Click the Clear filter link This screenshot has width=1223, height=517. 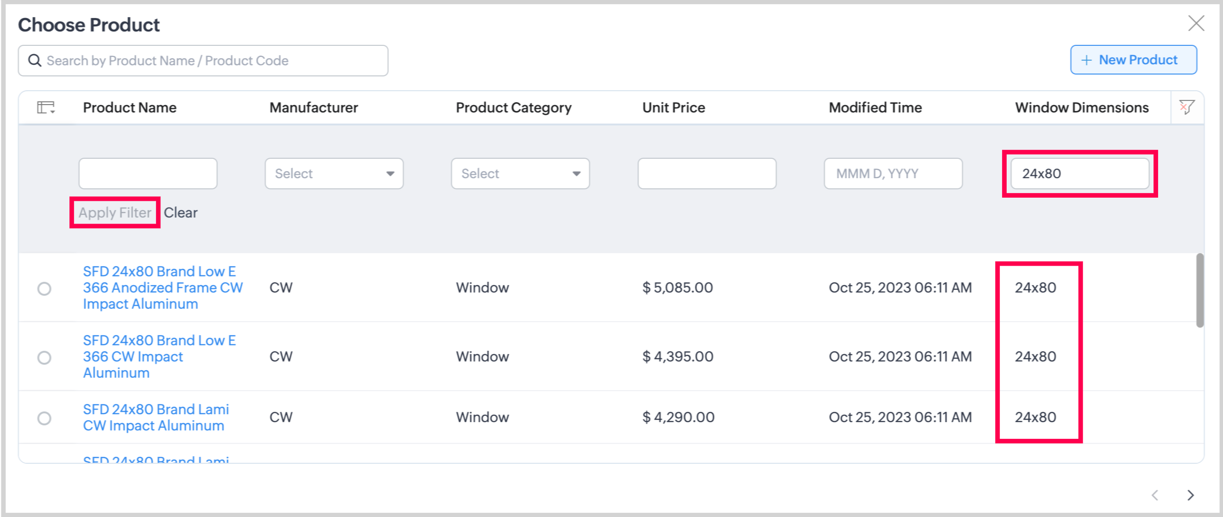point(180,212)
